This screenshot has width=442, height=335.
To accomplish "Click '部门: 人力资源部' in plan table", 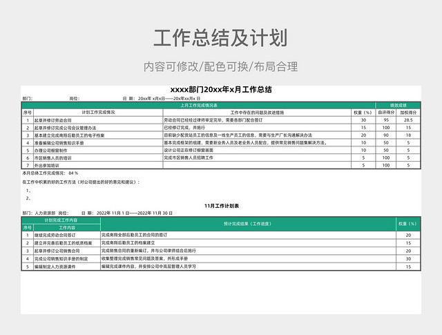I will (39, 213).
